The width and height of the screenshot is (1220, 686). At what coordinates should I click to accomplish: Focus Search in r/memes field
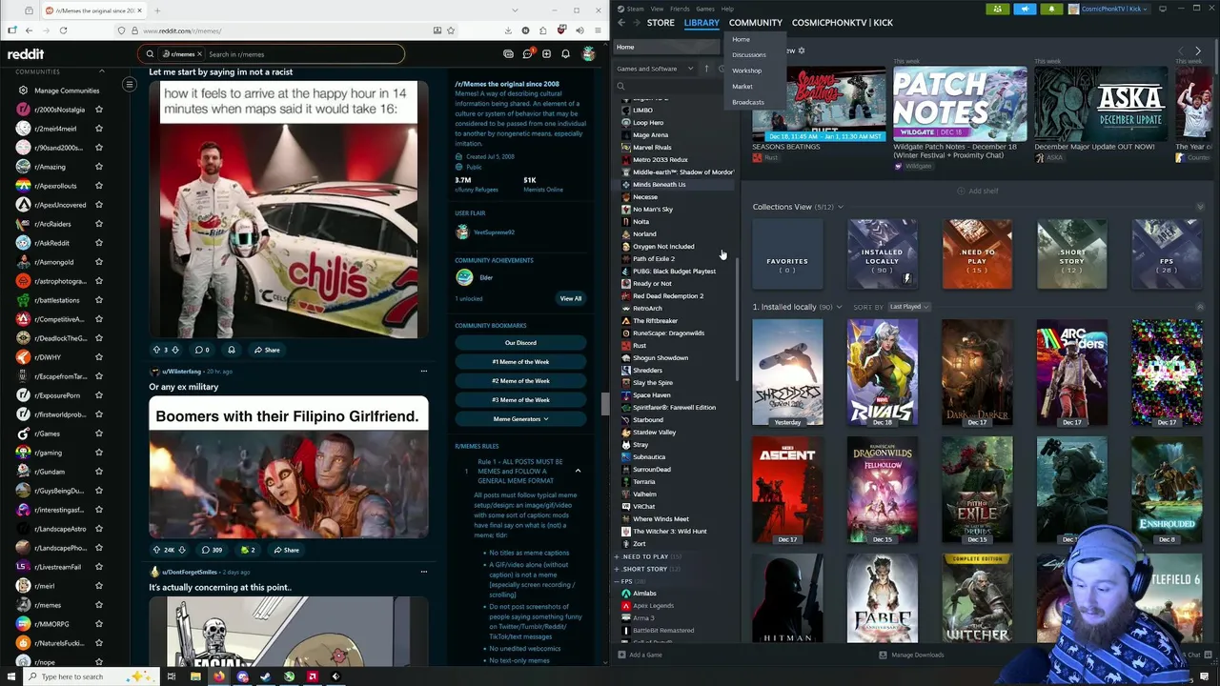303,54
